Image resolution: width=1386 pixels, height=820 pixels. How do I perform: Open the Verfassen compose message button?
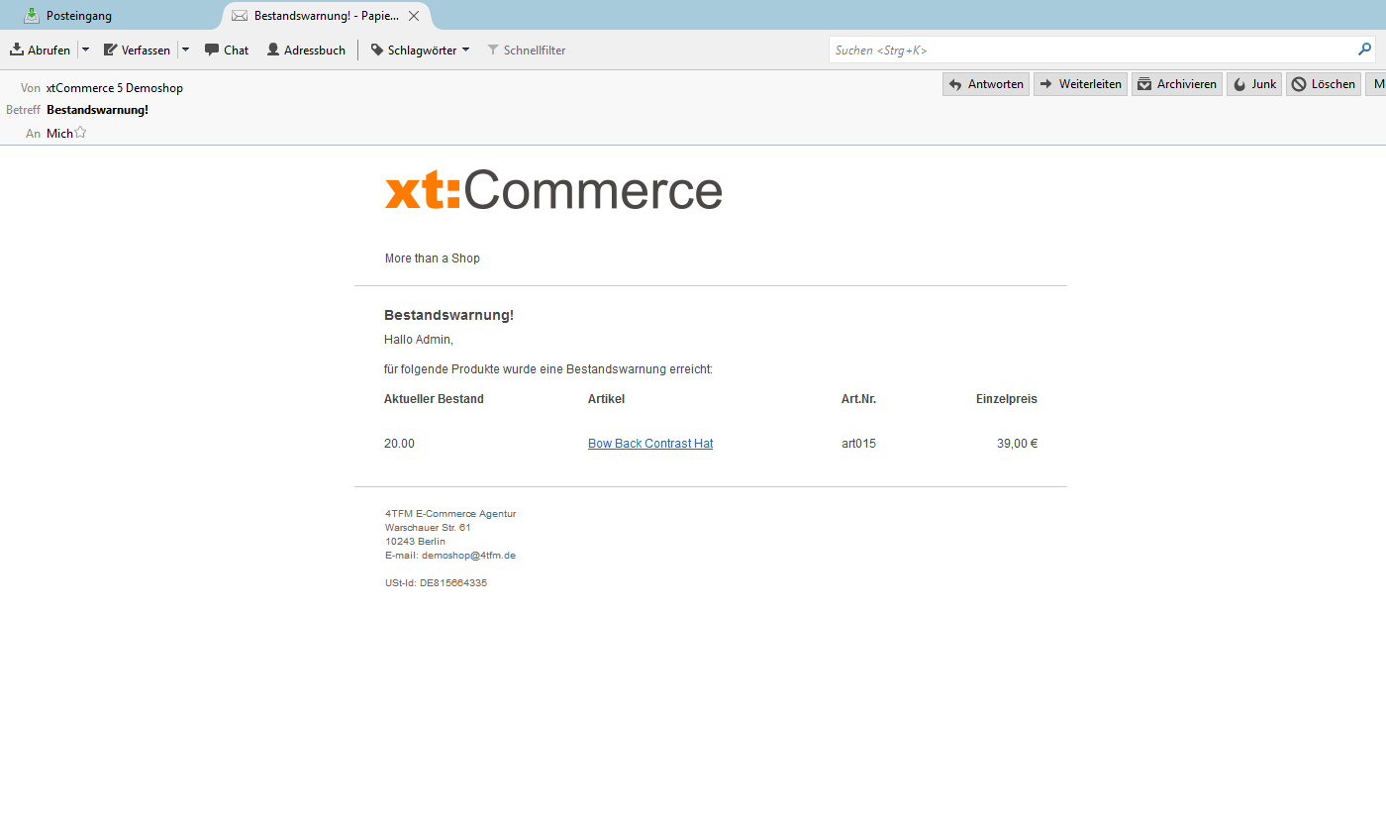(x=137, y=50)
